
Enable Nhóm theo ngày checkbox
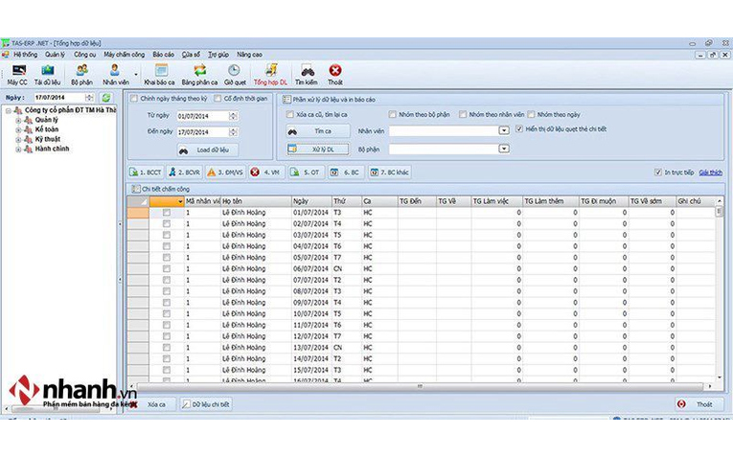click(531, 115)
